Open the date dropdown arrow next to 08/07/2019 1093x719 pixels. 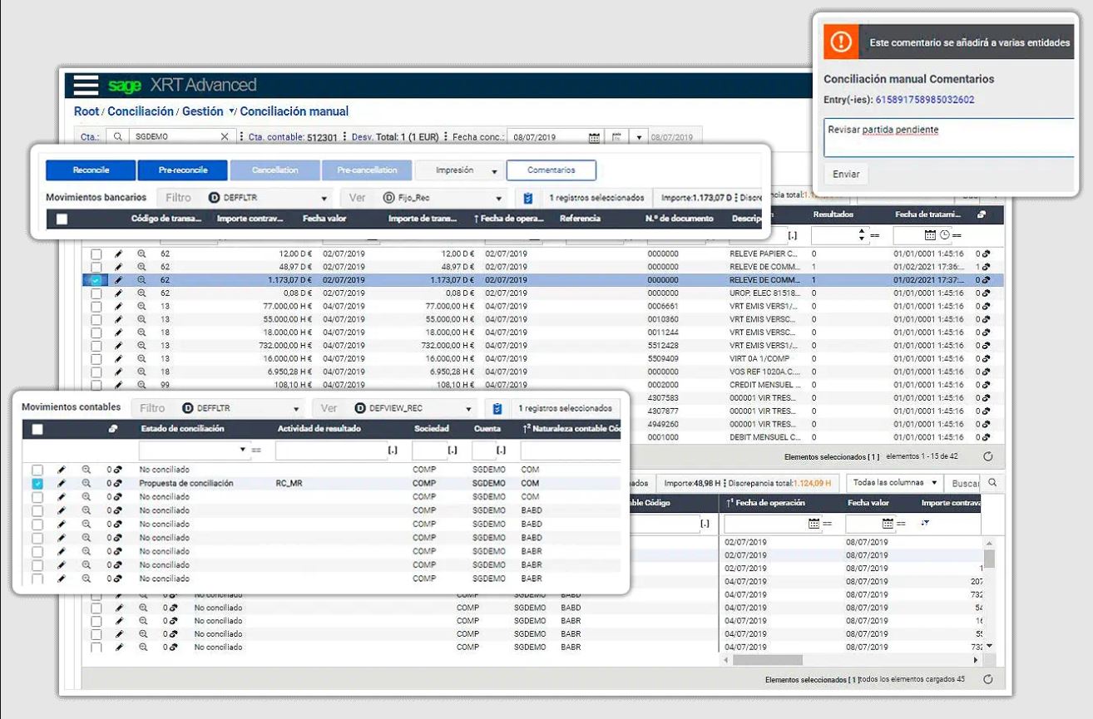coord(638,137)
